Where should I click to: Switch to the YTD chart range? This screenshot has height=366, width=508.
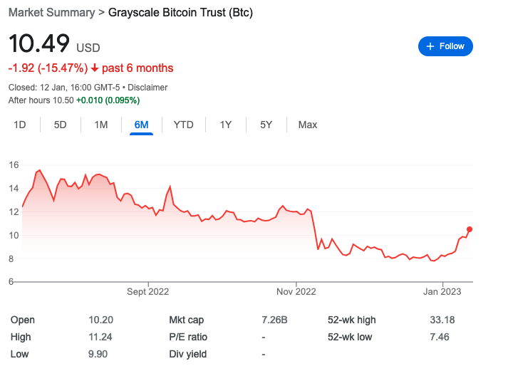(183, 125)
